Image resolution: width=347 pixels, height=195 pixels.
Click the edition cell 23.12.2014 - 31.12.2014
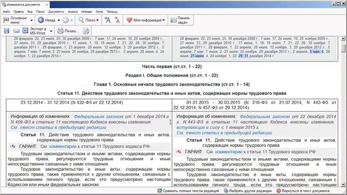tap(89, 105)
